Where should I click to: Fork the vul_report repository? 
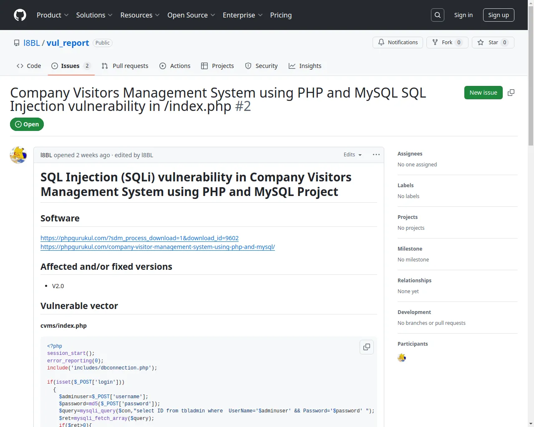tap(447, 43)
